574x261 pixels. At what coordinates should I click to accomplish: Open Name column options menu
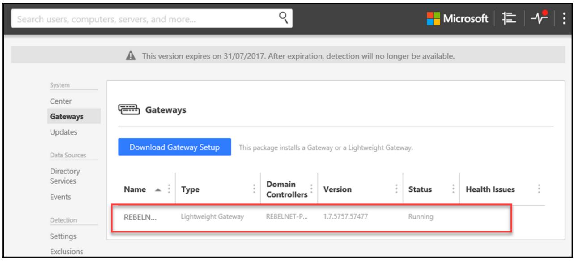point(169,189)
